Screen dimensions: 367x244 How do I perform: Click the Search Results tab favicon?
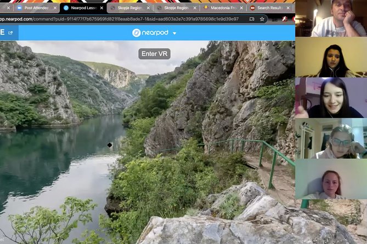[252, 8]
